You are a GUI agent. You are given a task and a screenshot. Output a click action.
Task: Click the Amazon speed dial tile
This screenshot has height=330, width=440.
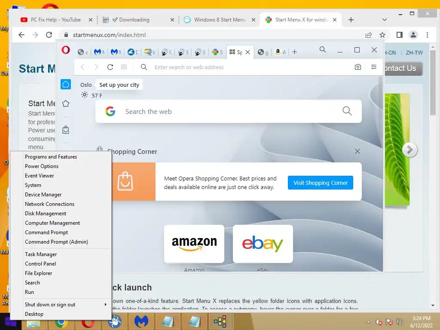(x=194, y=244)
